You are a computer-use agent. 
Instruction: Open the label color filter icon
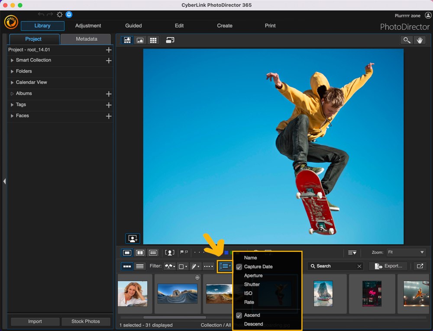tap(182, 266)
